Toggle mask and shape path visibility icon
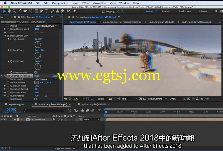Viewport: 223px width, 151px height. point(92,99)
